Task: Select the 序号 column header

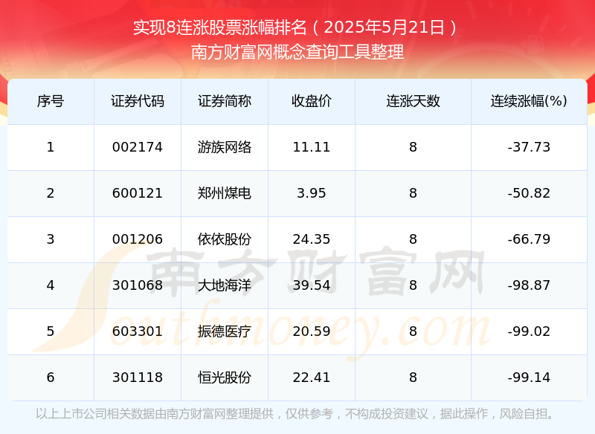Action: pyautogui.click(x=51, y=101)
